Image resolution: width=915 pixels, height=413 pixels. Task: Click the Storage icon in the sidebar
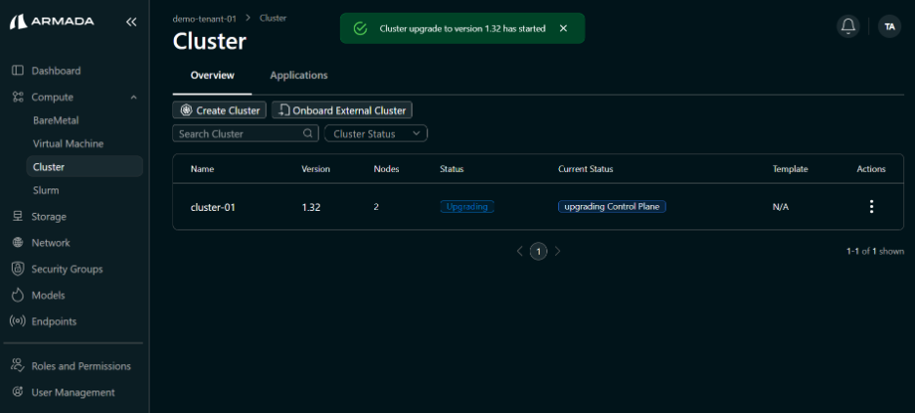[x=18, y=216]
